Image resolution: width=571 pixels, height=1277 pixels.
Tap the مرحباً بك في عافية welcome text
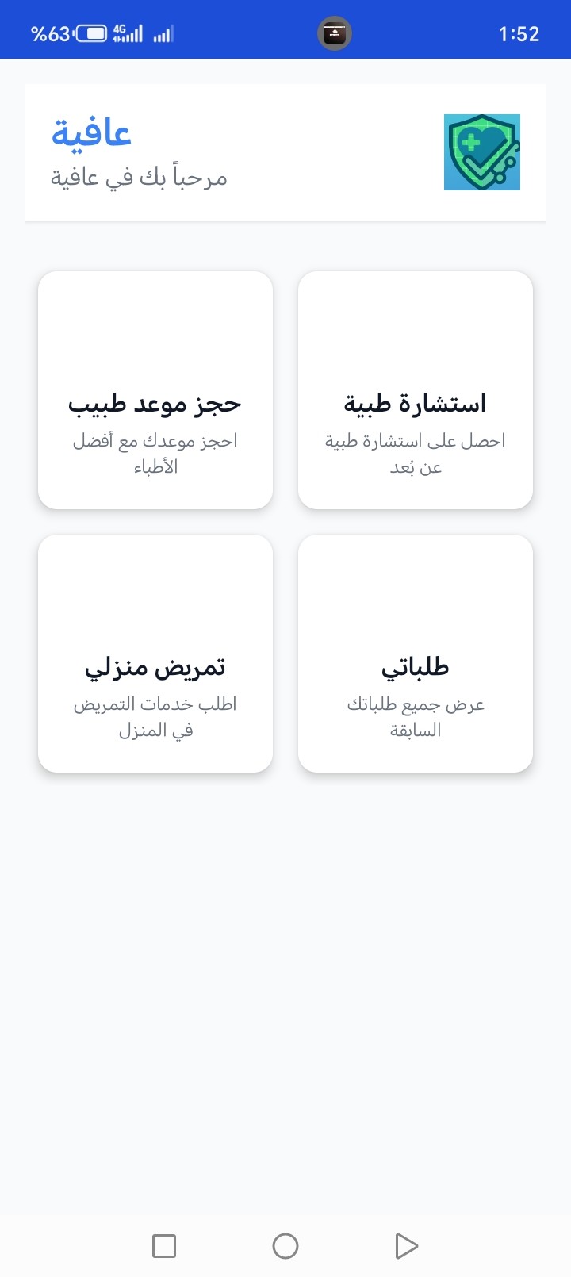click(139, 177)
